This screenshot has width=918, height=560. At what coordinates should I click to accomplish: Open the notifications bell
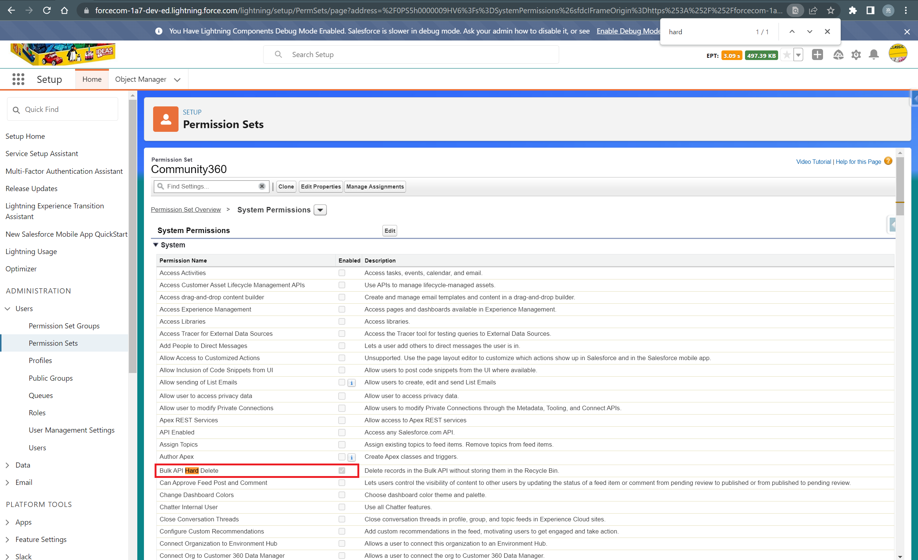click(873, 54)
